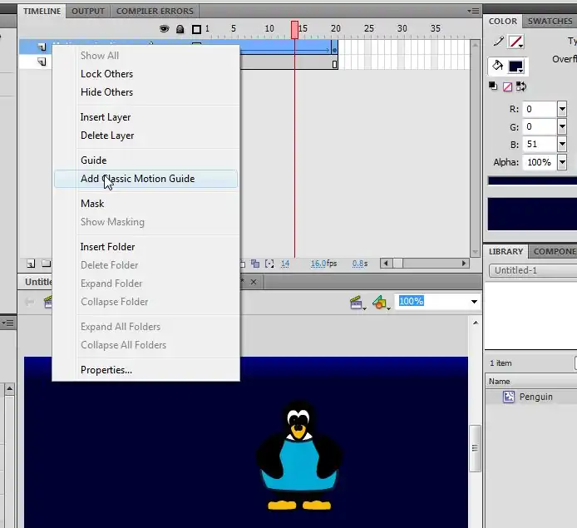Image resolution: width=577 pixels, height=528 pixels.
Task: Click the no color icon
Action: click(x=506, y=86)
